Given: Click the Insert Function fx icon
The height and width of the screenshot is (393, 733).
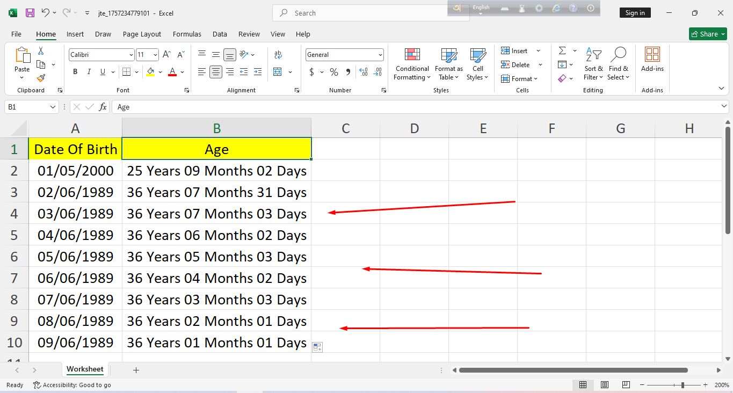Looking at the screenshot, I should pyautogui.click(x=103, y=107).
